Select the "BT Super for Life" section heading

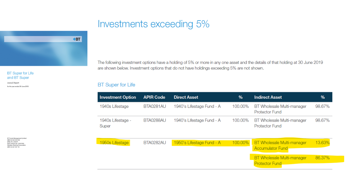[x=116, y=85]
